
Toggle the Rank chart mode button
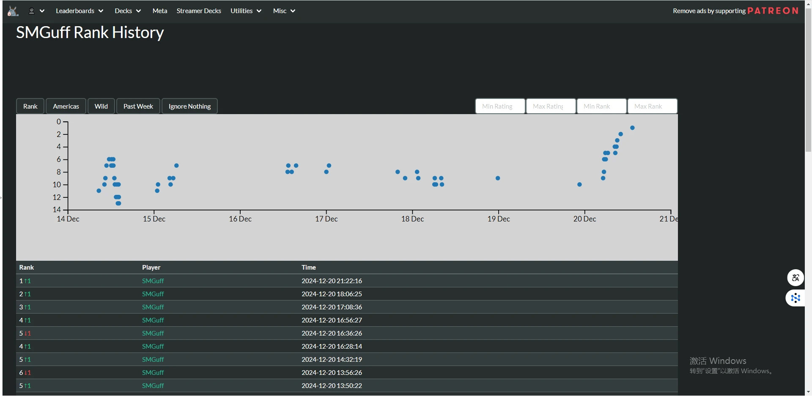pos(30,107)
